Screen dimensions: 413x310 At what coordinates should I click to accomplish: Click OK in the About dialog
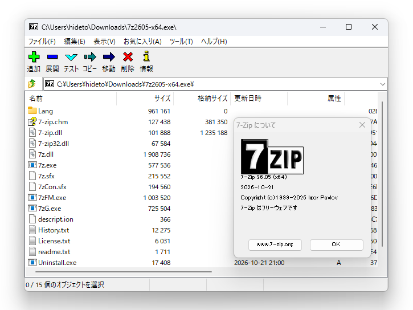(x=336, y=244)
